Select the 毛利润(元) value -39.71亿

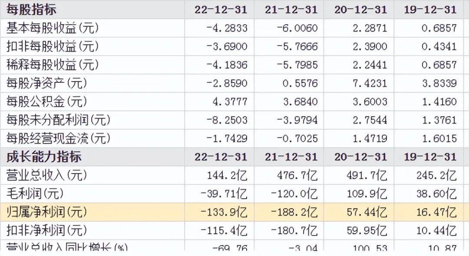point(224,194)
